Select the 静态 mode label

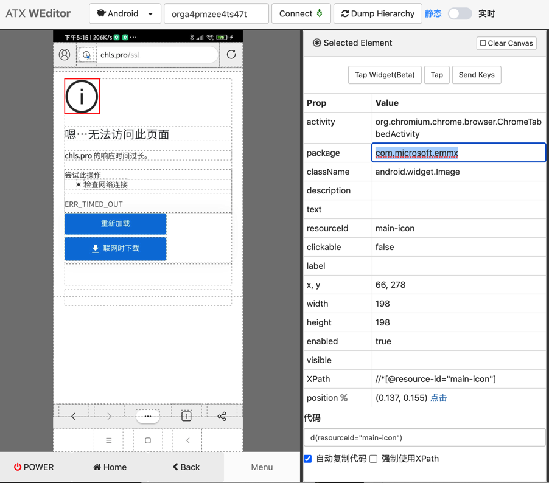[433, 13]
